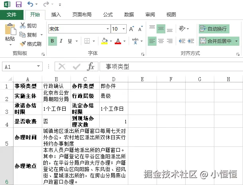This screenshot has width=243, height=185.
Task: Switch to the 审阅 tab
Action: (x=150, y=15)
